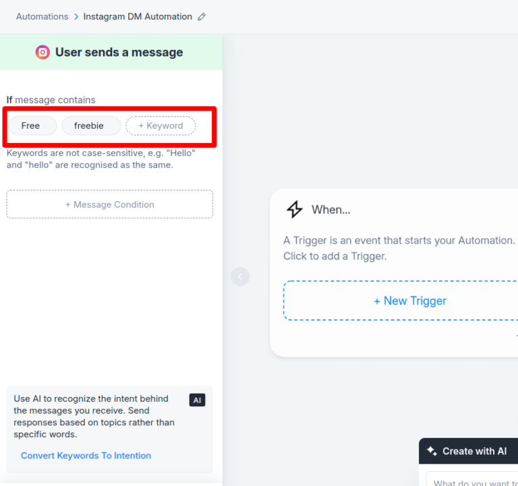Open Convert Keywords To Intention link
This screenshot has height=486, width=518.
(86, 456)
